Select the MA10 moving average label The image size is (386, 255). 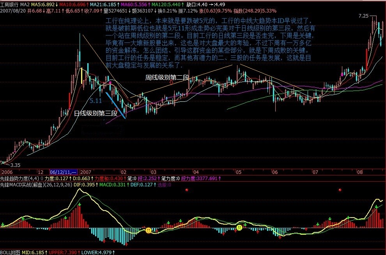click(x=71, y=4)
